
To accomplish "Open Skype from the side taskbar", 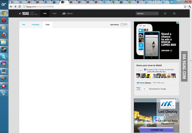I will pos(4,57).
